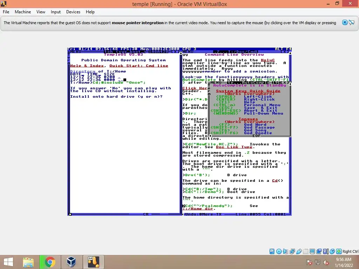Open the View menu
Screen dimensions: 359x269
tap(41, 12)
